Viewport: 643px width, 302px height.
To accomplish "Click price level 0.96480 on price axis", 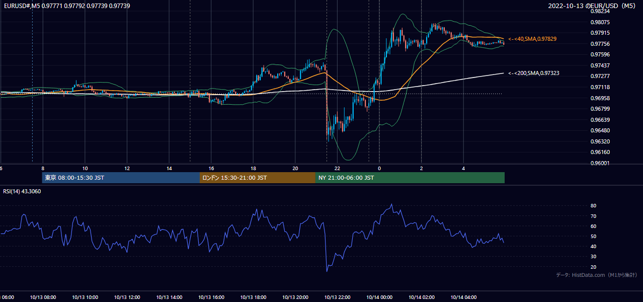I will [600, 130].
